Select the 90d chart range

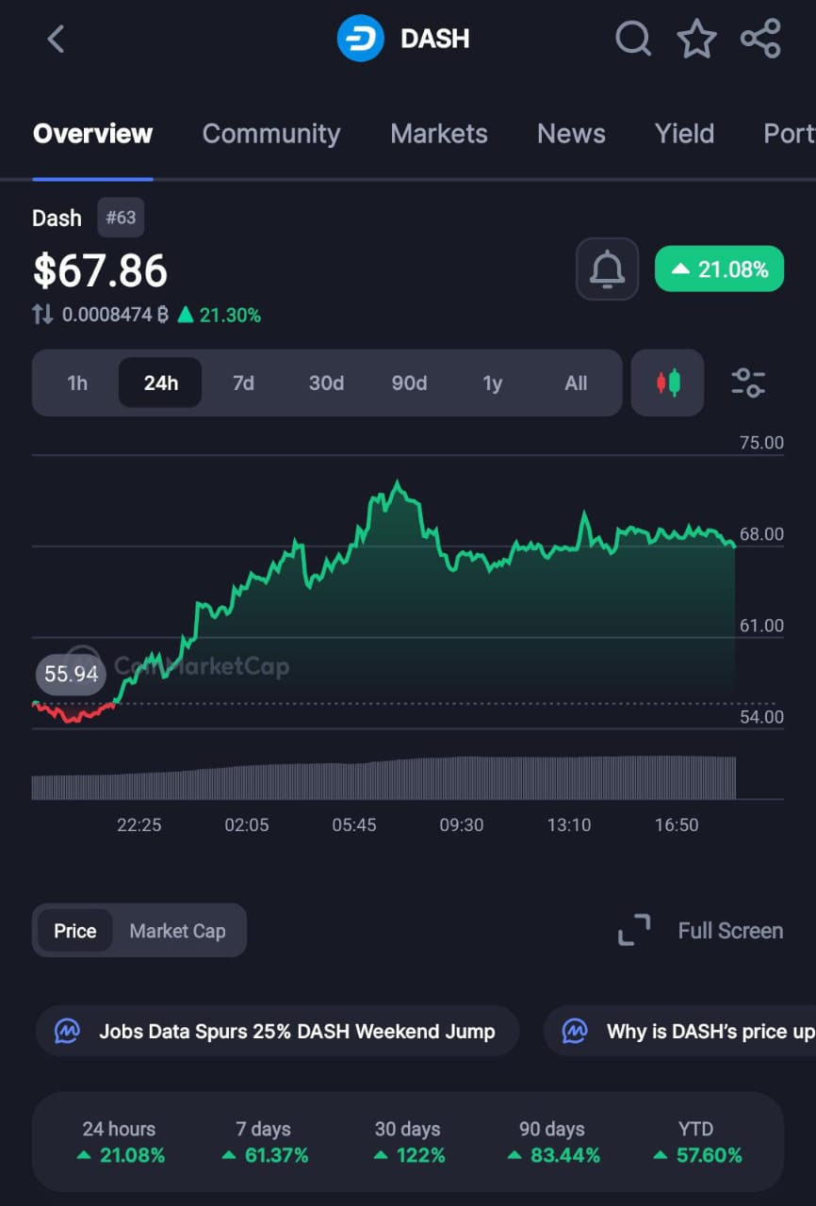click(409, 383)
